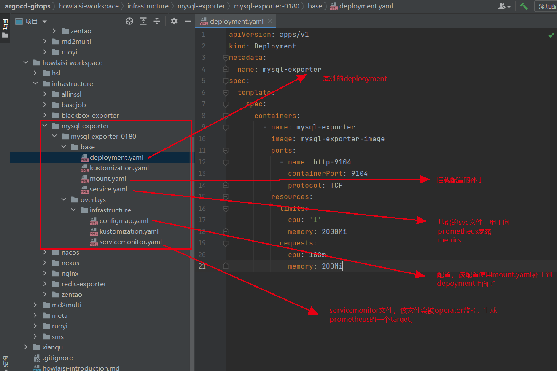Collapse the mysql-exporter folder
Screen dimensions: 557x371
pos(45,125)
